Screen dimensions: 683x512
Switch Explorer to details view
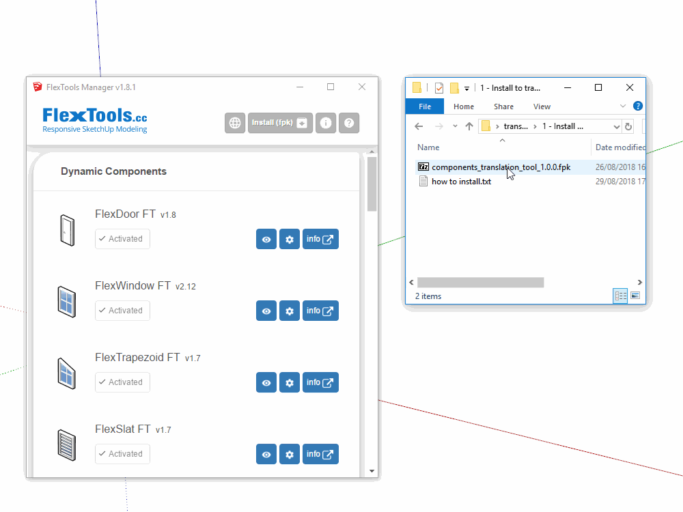point(620,296)
